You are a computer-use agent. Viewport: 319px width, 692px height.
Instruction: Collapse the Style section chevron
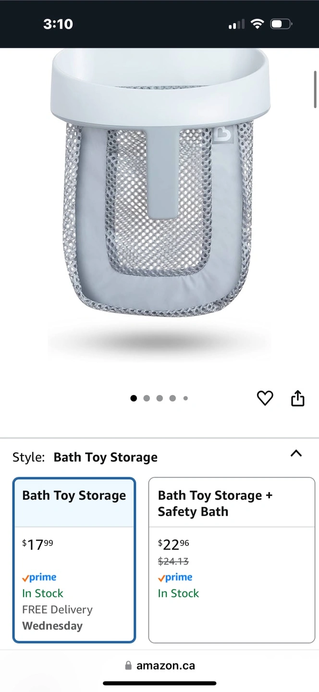point(296,453)
